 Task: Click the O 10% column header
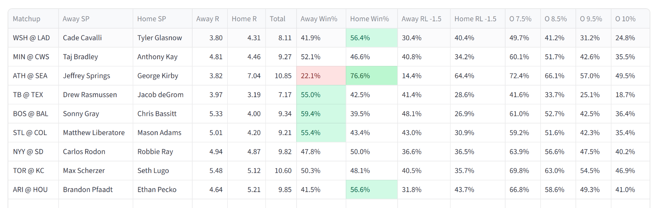tap(630, 19)
